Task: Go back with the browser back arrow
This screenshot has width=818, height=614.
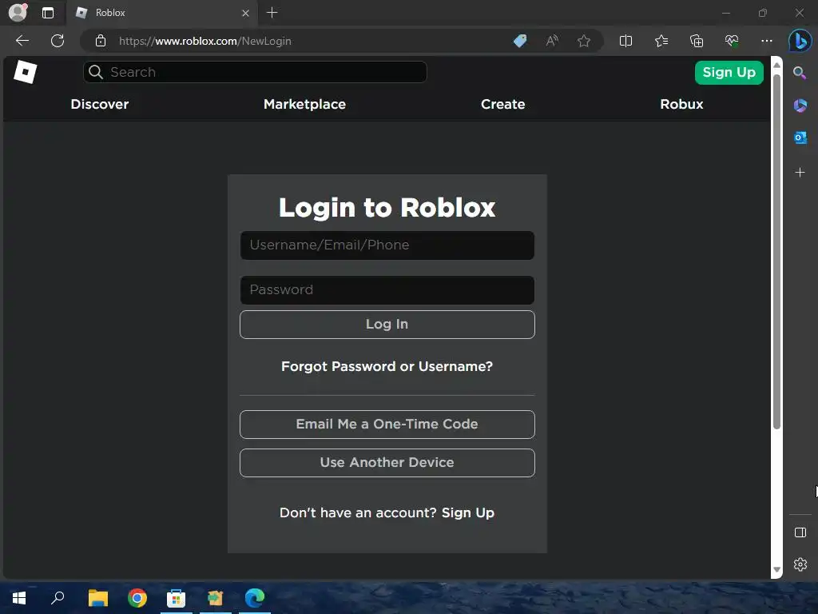Action: point(22,41)
